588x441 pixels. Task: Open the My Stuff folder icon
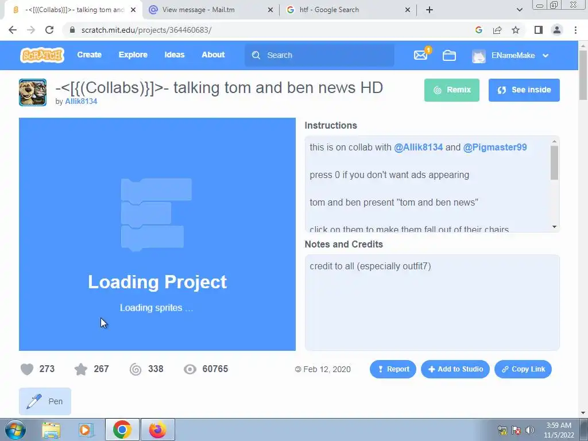(449, 56)
